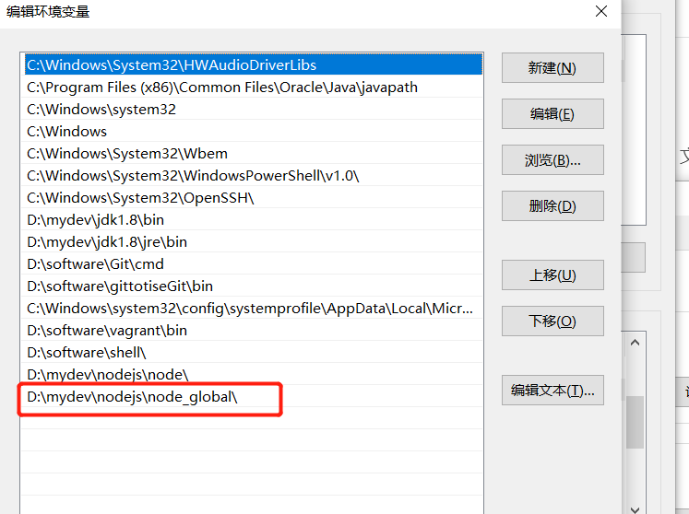This screenshot has width=689, height=514.
Task: Select D:\software\vagrant\bin entry
Action: tap(252, 330)
